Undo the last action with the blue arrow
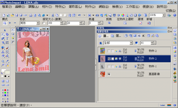Screen dimensions: 178x108 click(80, 15)
